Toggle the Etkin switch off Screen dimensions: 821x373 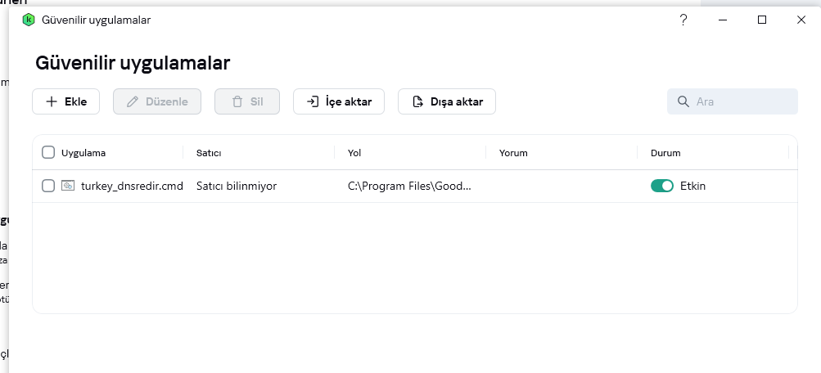pos(661,186)
